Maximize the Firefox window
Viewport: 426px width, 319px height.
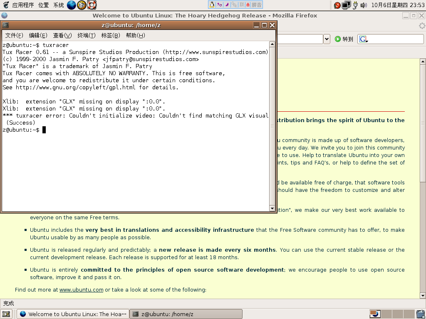point(414,16)
